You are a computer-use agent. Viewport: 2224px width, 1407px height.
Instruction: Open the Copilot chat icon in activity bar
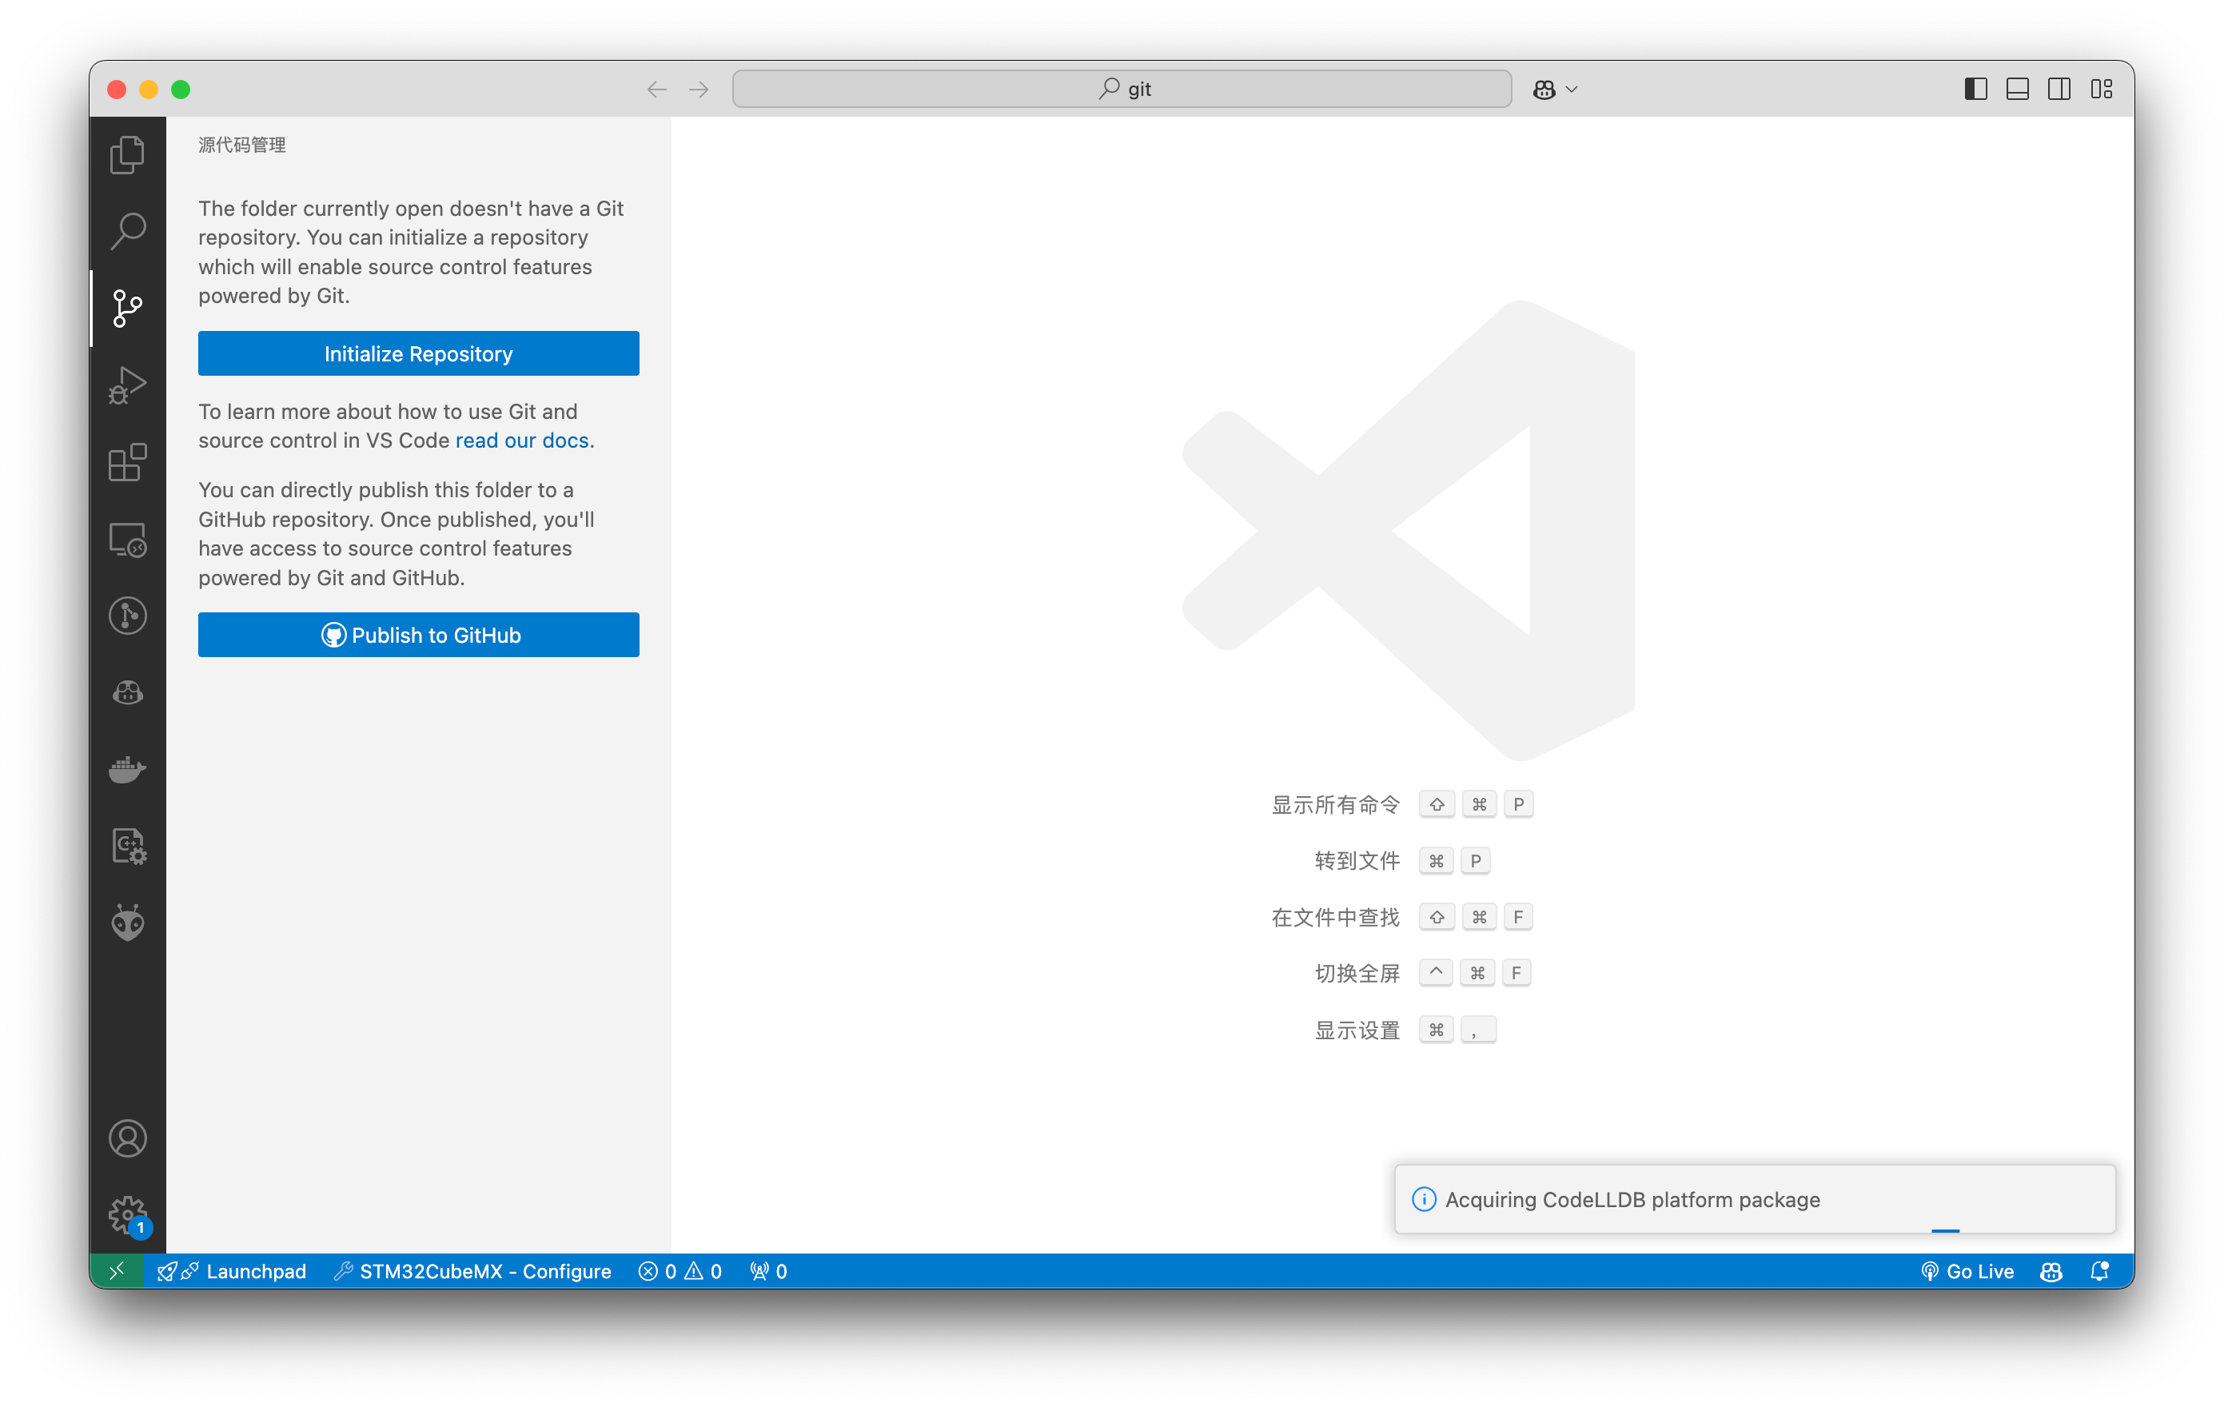pos(127,693)
